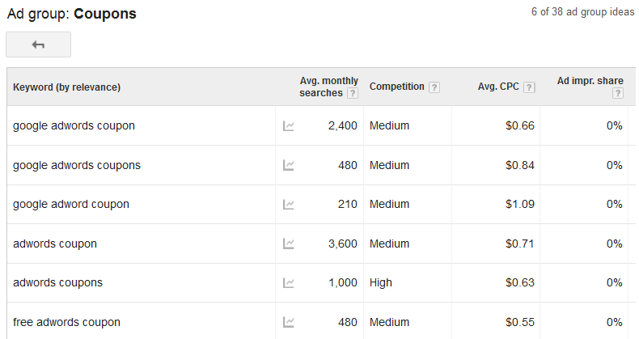View trend chart for free adwords coupon
The height and width of the screenshot is (339, 639).
point(289,322)
